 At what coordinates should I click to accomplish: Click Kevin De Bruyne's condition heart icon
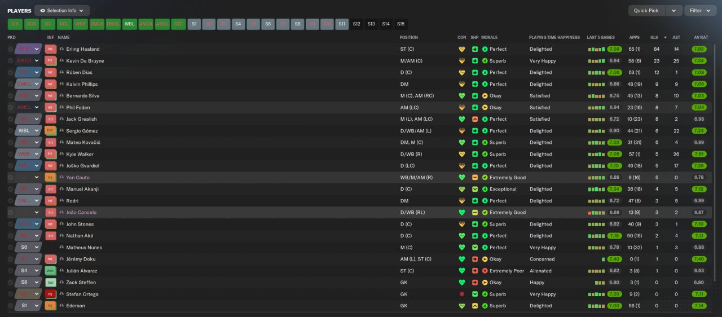pyautogui.click(x=462, y=61)
